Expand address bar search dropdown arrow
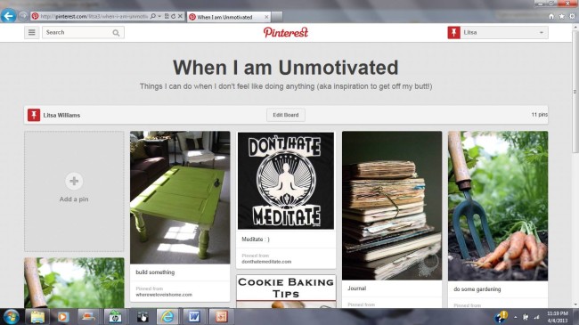The width and height of the screenshot is (579, 325). pos(159,16)
